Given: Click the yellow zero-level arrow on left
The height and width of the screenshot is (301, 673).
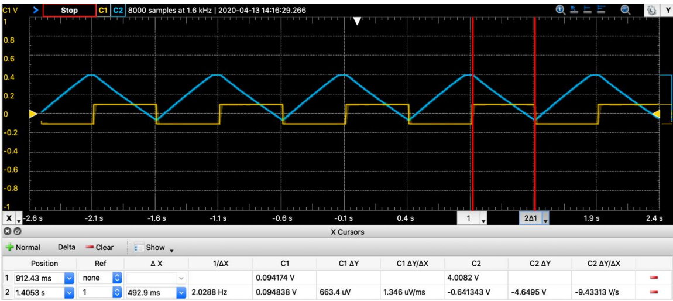Looking at the screenshot, I should tap(33, 114).
